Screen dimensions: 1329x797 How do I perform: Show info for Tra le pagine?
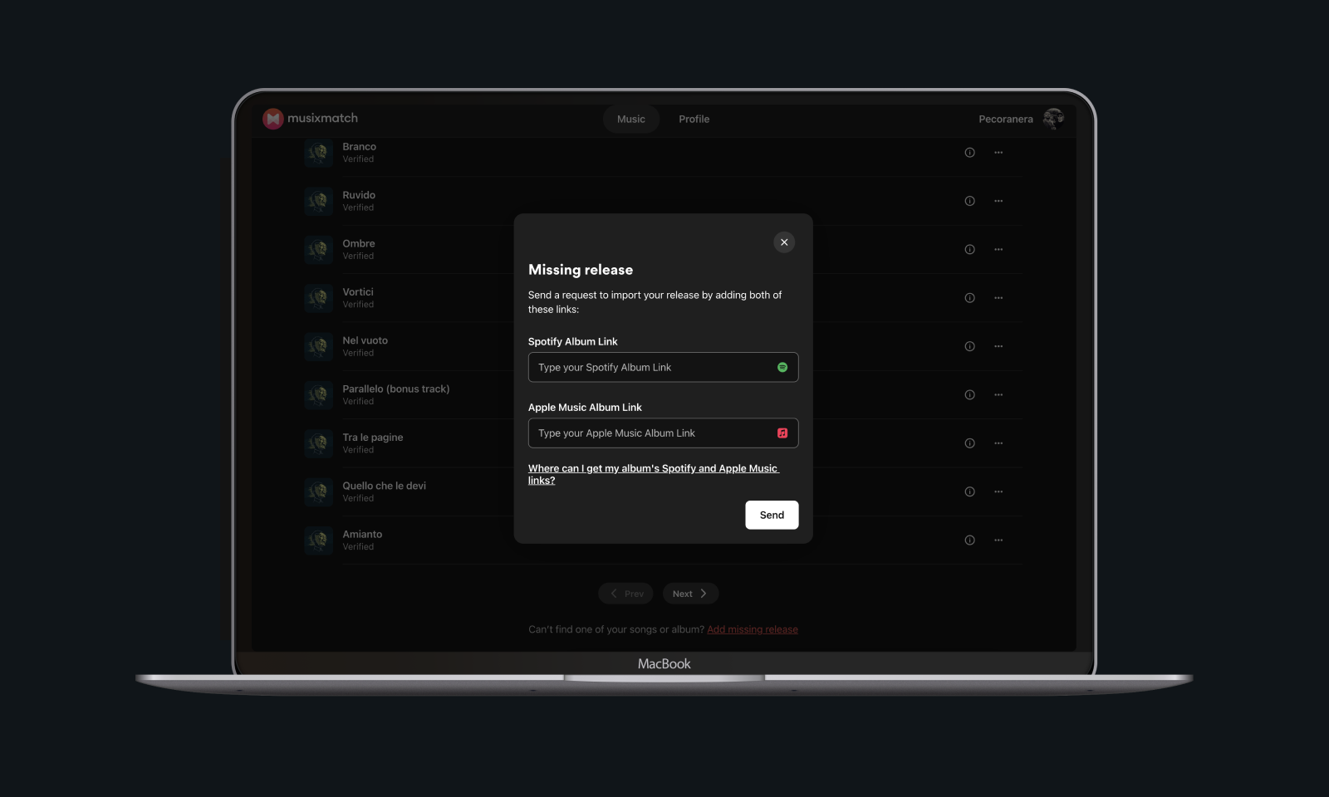pos(969,443)
